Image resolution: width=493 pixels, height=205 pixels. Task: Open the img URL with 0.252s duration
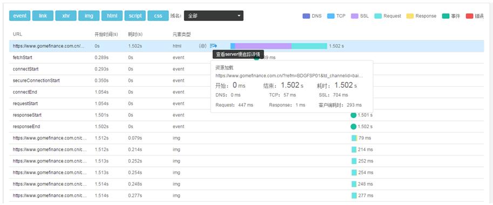click(50, 161)
